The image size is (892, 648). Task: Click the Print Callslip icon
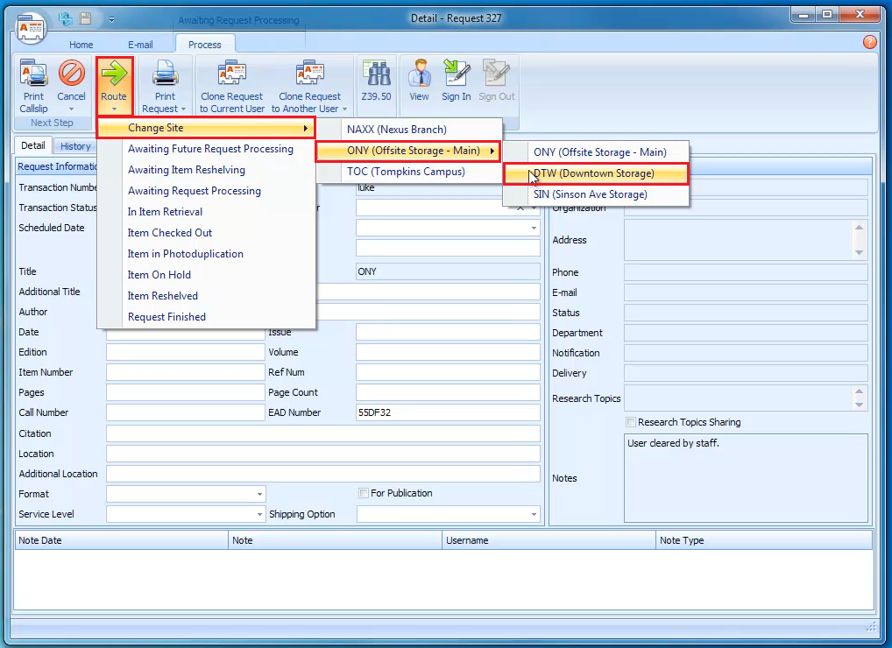[x=34, y=74]
